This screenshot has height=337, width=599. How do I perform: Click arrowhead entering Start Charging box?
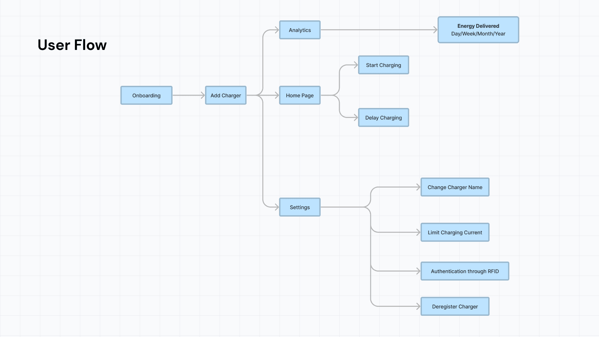[x=356, y=65]
